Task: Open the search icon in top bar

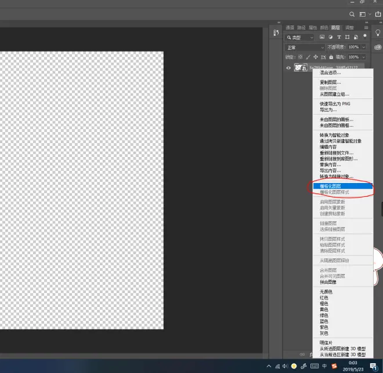Action: point(352,14)
